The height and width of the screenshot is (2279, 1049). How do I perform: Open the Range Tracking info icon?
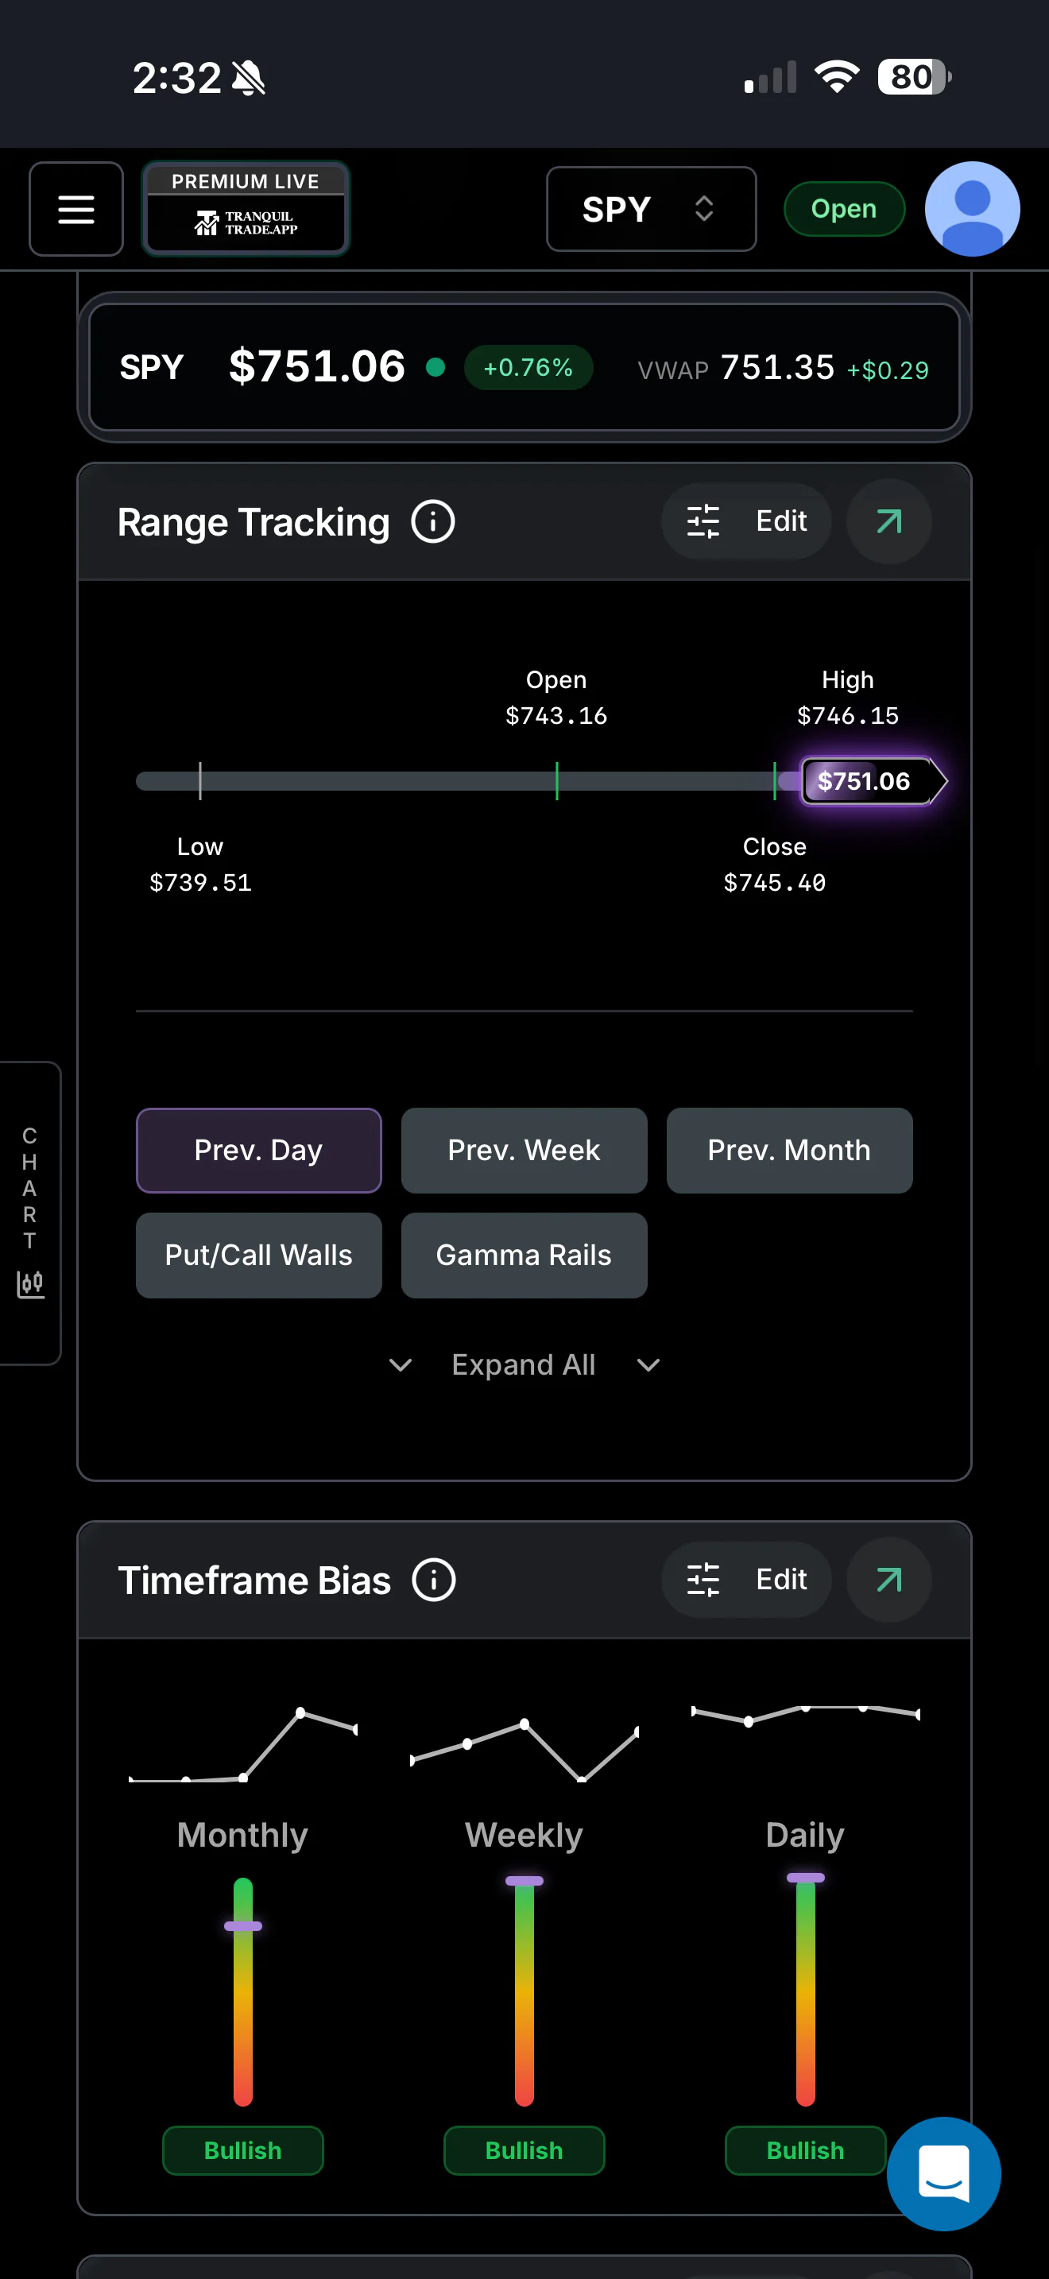432,521
